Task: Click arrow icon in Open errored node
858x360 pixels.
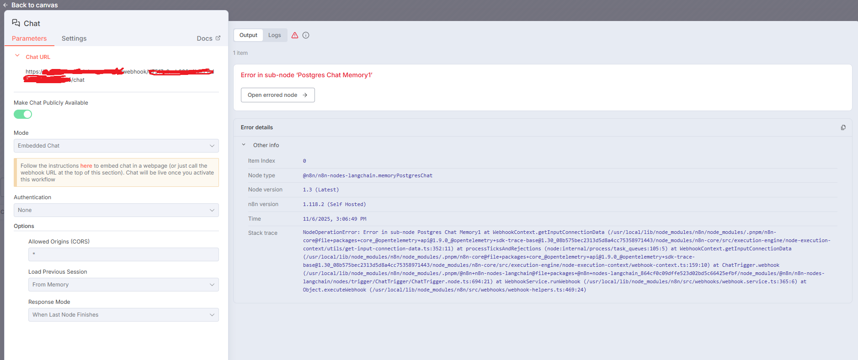Action: click(x=305, y=95)
